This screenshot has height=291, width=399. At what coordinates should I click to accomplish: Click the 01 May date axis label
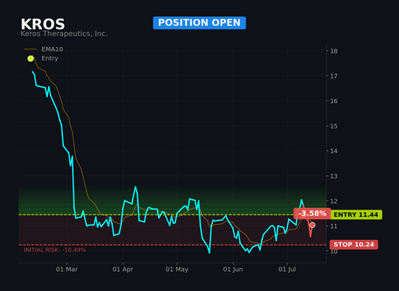pos(177,269)
